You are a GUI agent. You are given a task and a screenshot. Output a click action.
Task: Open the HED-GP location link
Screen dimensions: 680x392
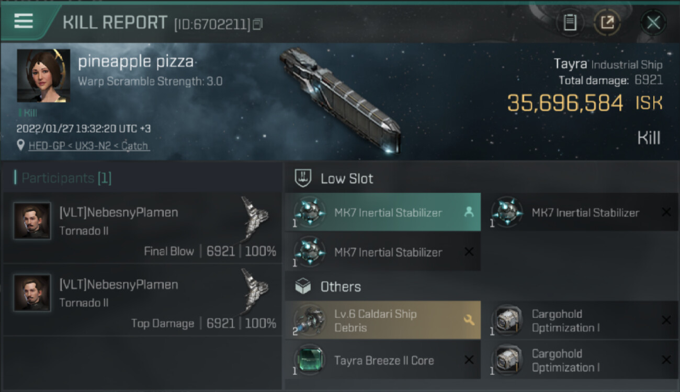[89, 146]
